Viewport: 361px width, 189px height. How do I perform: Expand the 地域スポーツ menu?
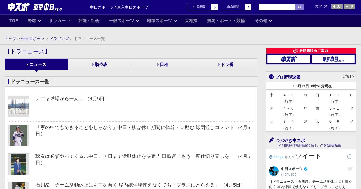tap(162, 21)
